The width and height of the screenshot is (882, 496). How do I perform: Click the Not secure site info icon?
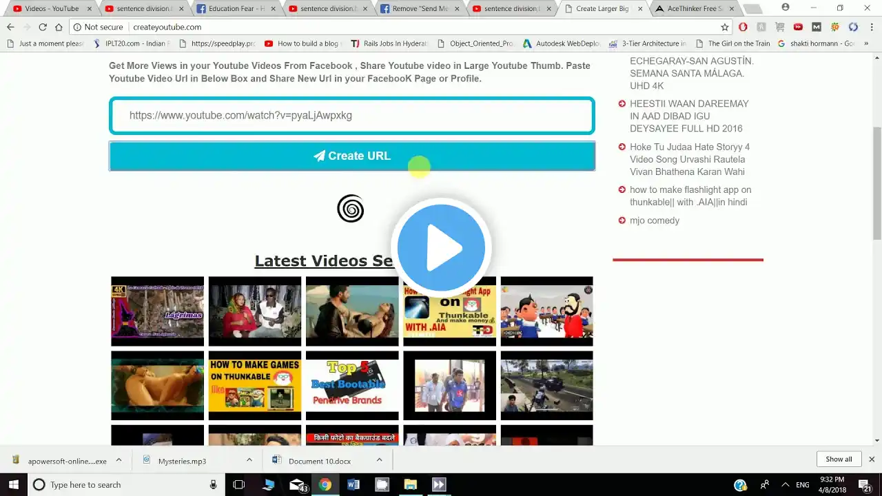[77, 27]
